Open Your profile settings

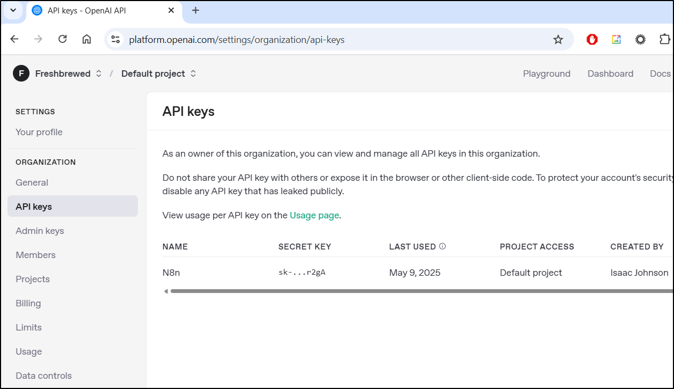coord(39,132)
